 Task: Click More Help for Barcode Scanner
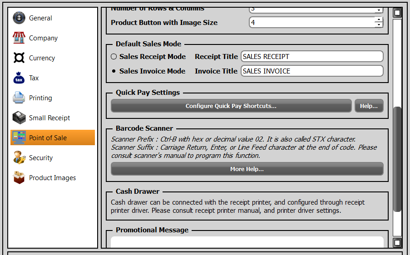tap(247, 169)
